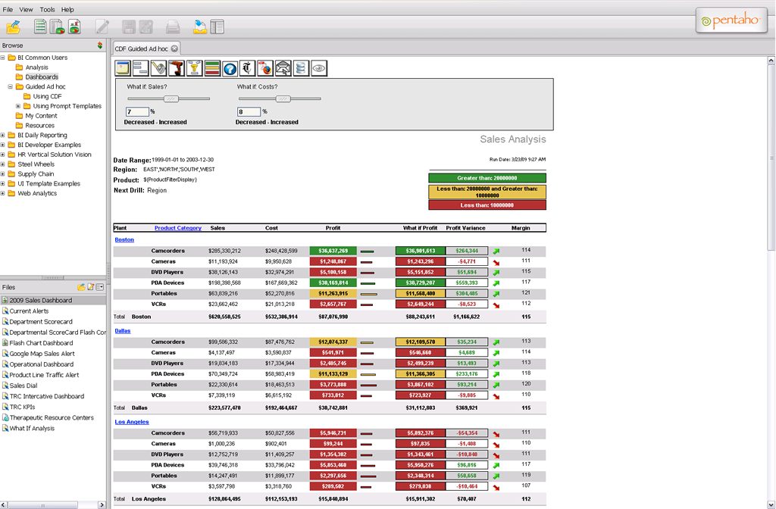Click the PDF and Firefox output icon

point(265,68)
